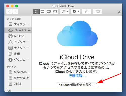Open ダウンロ… folder in sidebar

click(x=18, y=60)
